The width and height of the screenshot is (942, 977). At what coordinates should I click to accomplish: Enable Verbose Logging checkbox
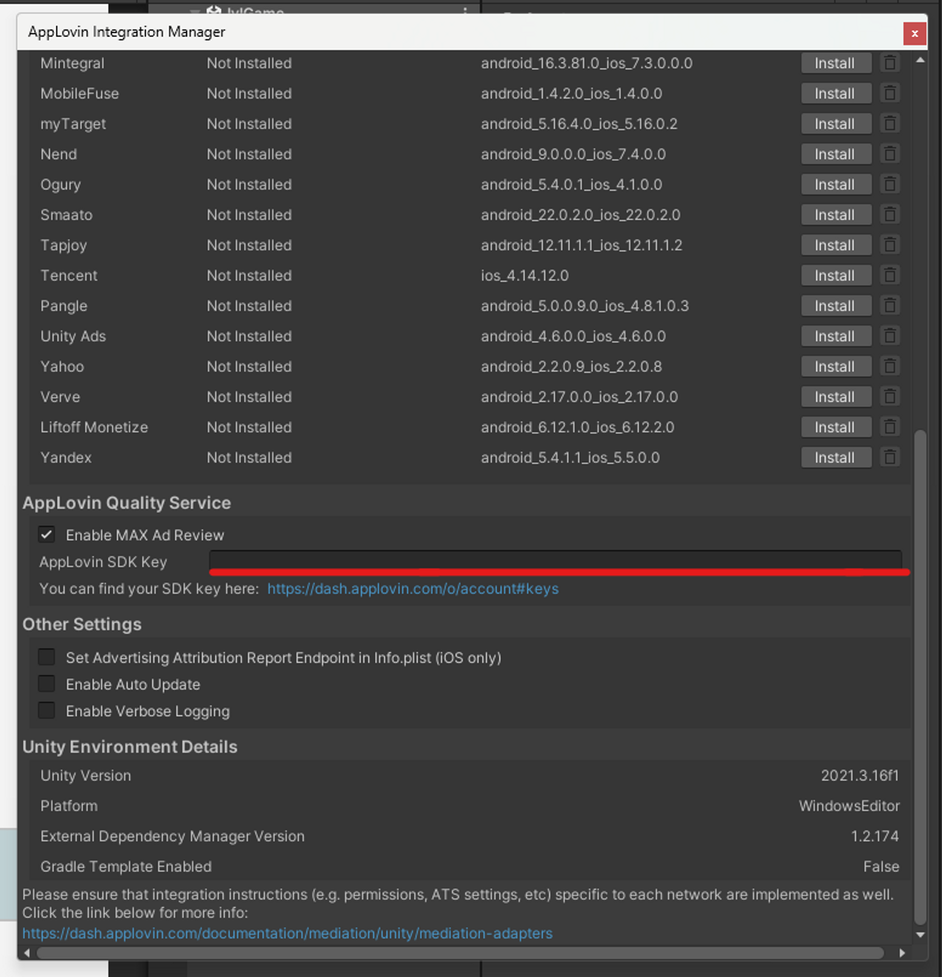tap(46, 710)
